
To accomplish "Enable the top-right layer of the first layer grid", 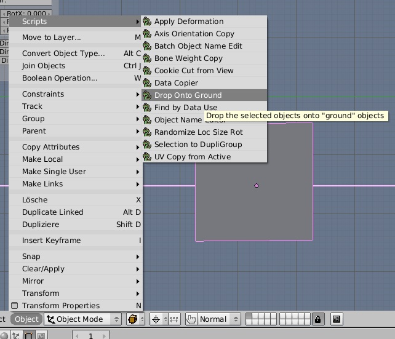I will 273,316.
